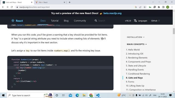Image resolution: width=175 pixels, height=98 pixels.
Task: Collapse the Main Concepts sidebar section
Action: tap(137, 44)
